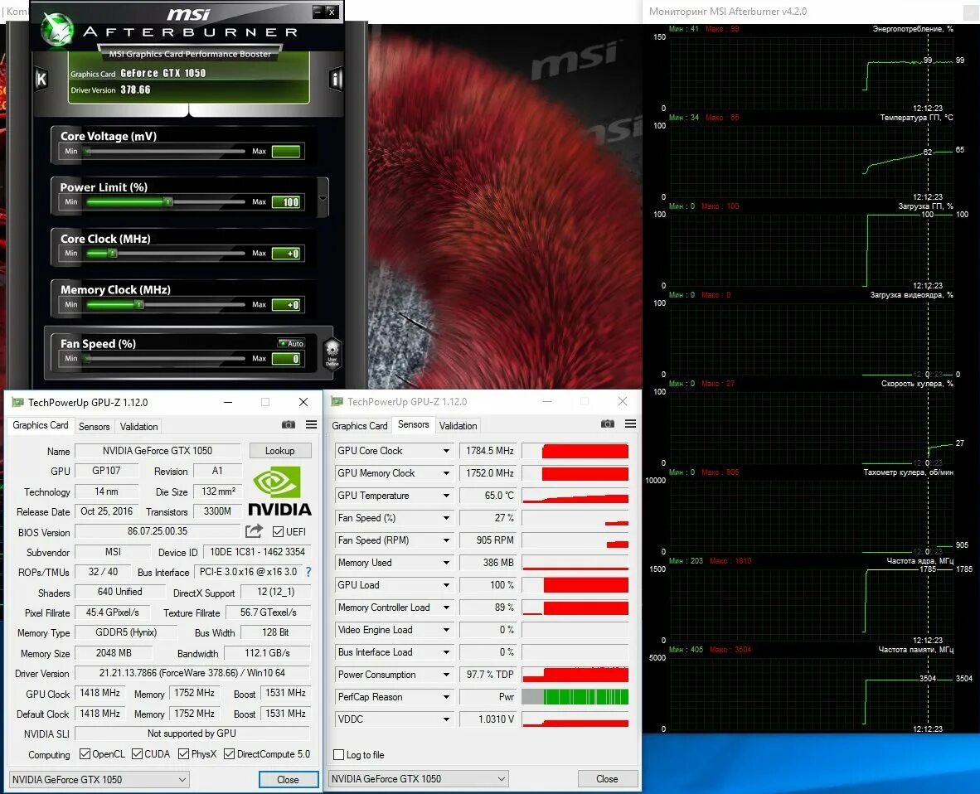Click the PerfCap Reason green graph
Viewport: 980px width, 794px height.
click(575, 696)
